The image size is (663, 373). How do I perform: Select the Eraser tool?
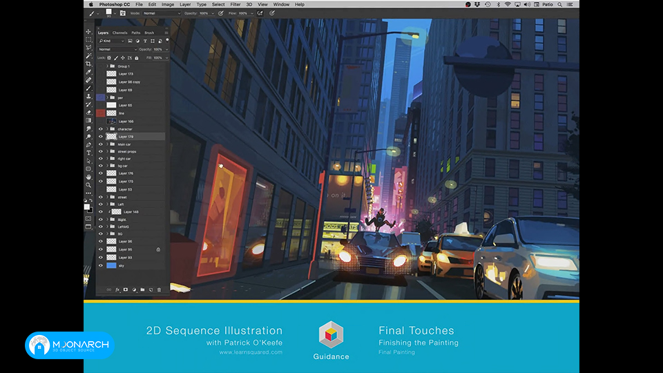coord(88,113)
